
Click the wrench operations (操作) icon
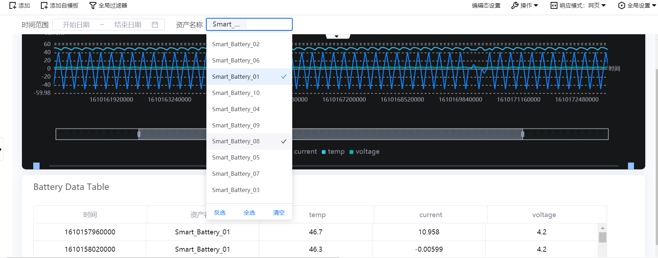(515, 6)
